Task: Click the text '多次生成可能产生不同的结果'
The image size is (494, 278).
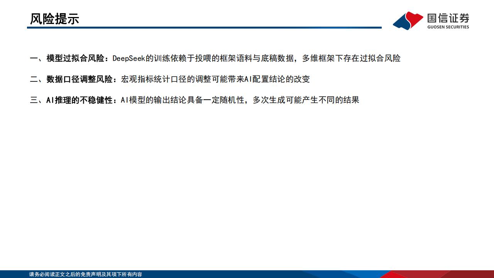Action: [x=306, y=100]
